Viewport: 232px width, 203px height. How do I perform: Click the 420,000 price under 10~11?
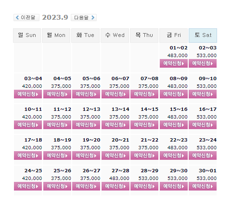coord(32,117)
